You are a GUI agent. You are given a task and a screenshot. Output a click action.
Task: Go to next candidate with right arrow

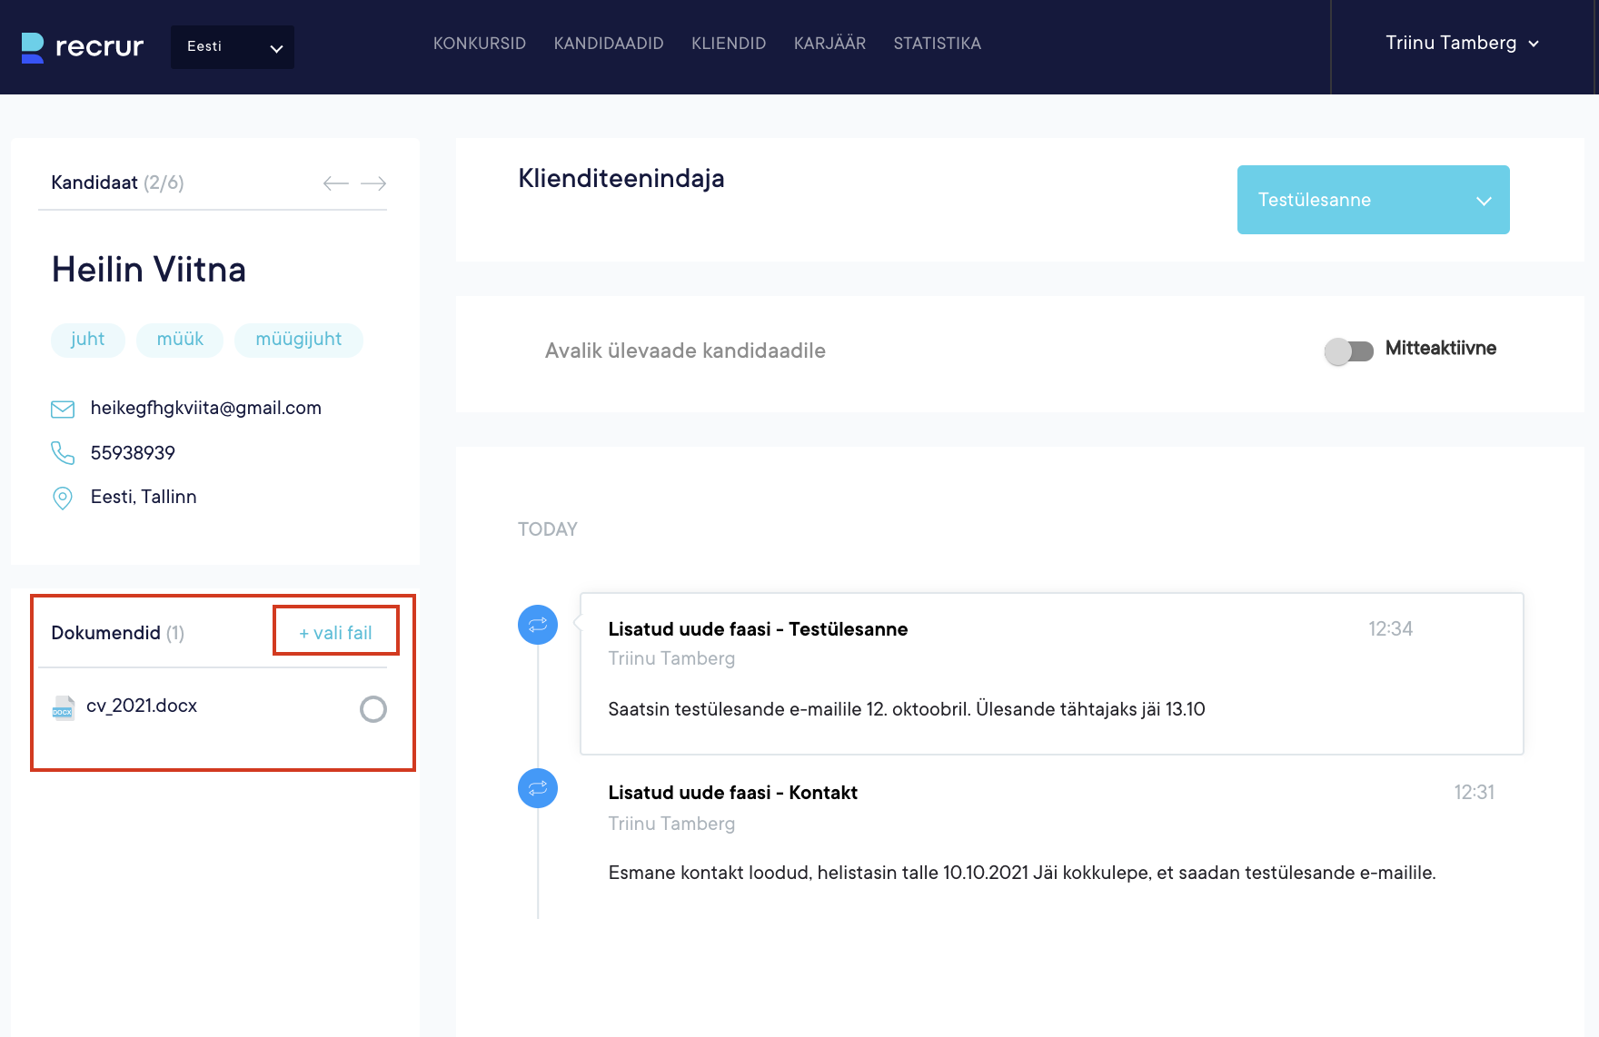tap(373, 183)
